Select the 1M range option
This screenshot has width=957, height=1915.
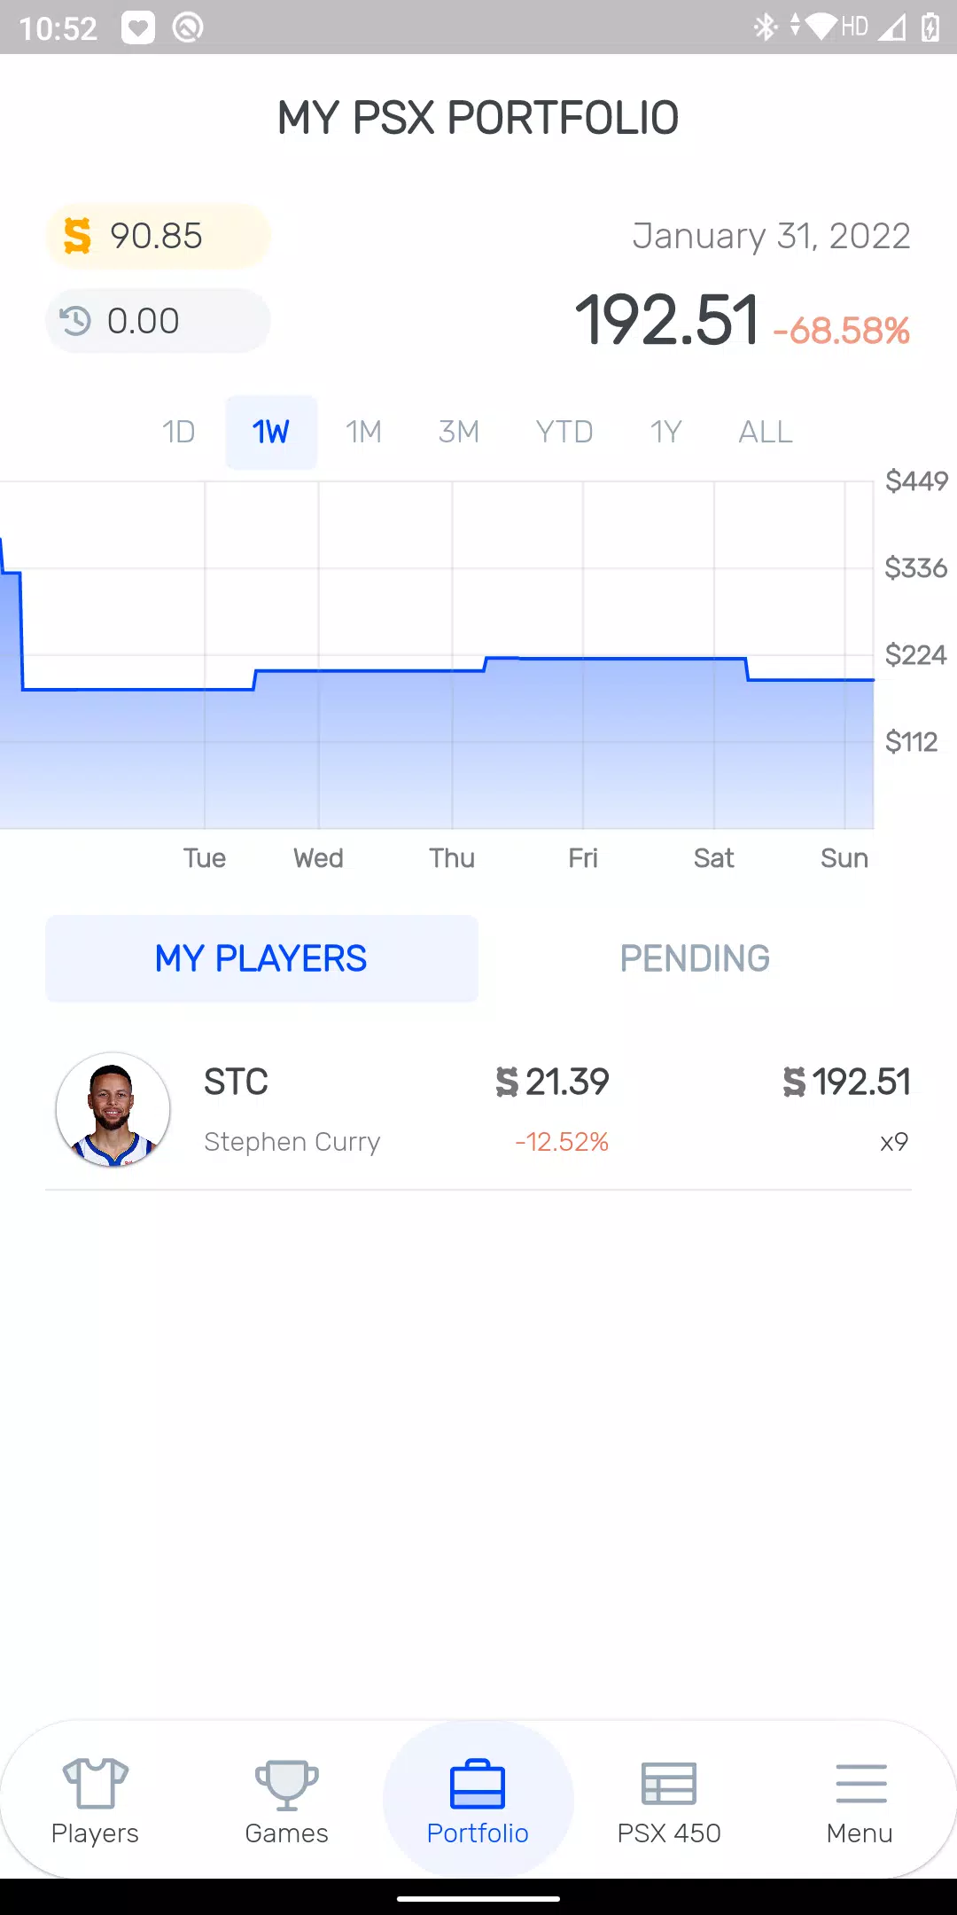pyautogui.click(x=362, y=432)
